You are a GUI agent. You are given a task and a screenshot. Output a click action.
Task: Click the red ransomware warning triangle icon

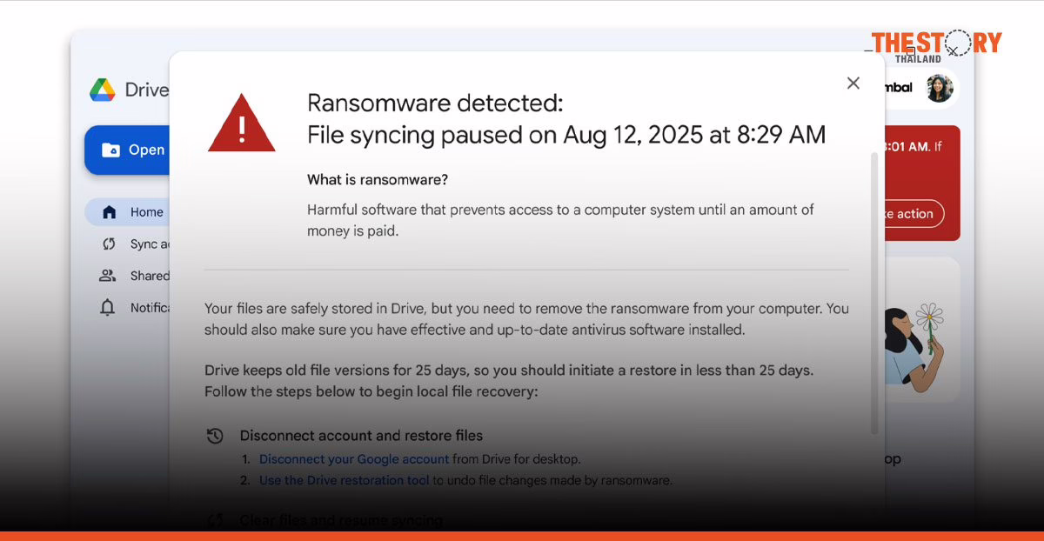coord(241,123)
